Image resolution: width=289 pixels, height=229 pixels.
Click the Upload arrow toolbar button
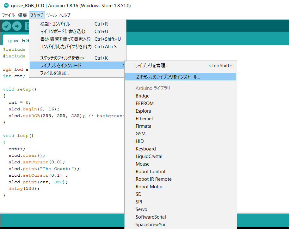click(x=17, y=26)
